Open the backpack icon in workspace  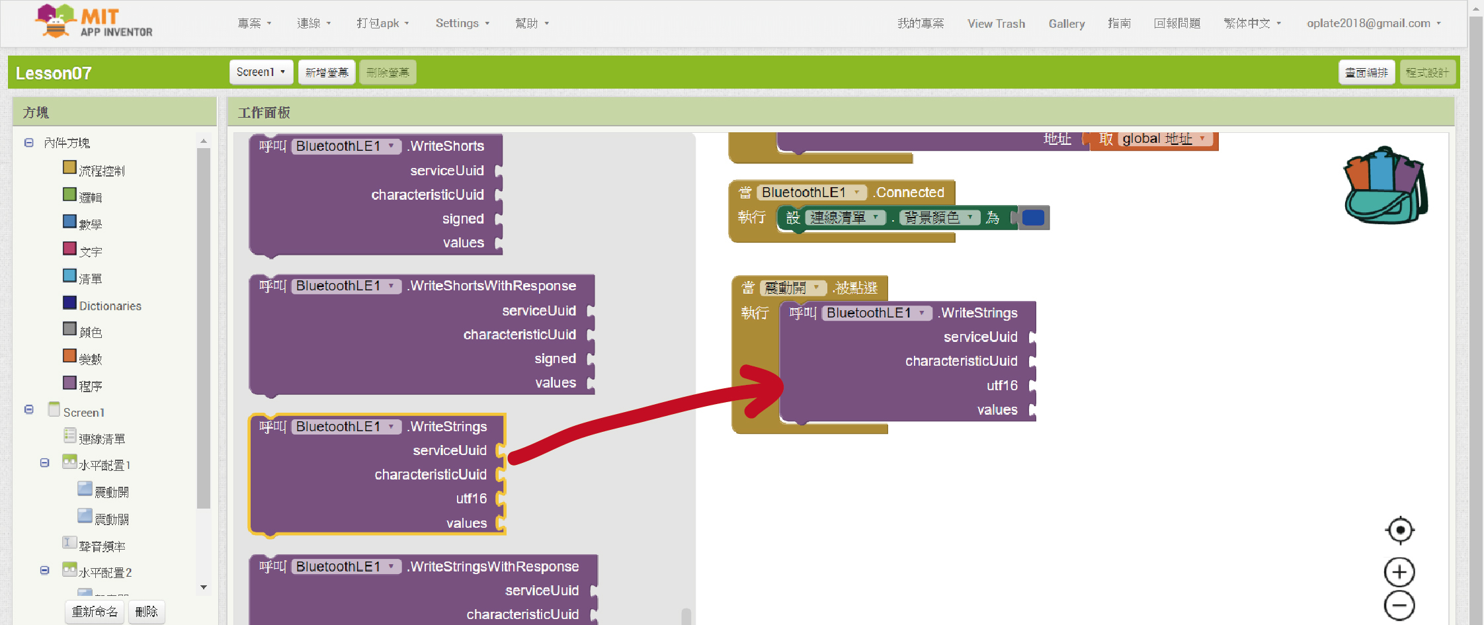click(1385, 186)
